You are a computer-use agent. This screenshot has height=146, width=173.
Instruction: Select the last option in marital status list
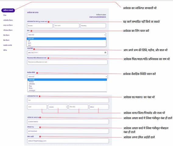coord(67,91)
